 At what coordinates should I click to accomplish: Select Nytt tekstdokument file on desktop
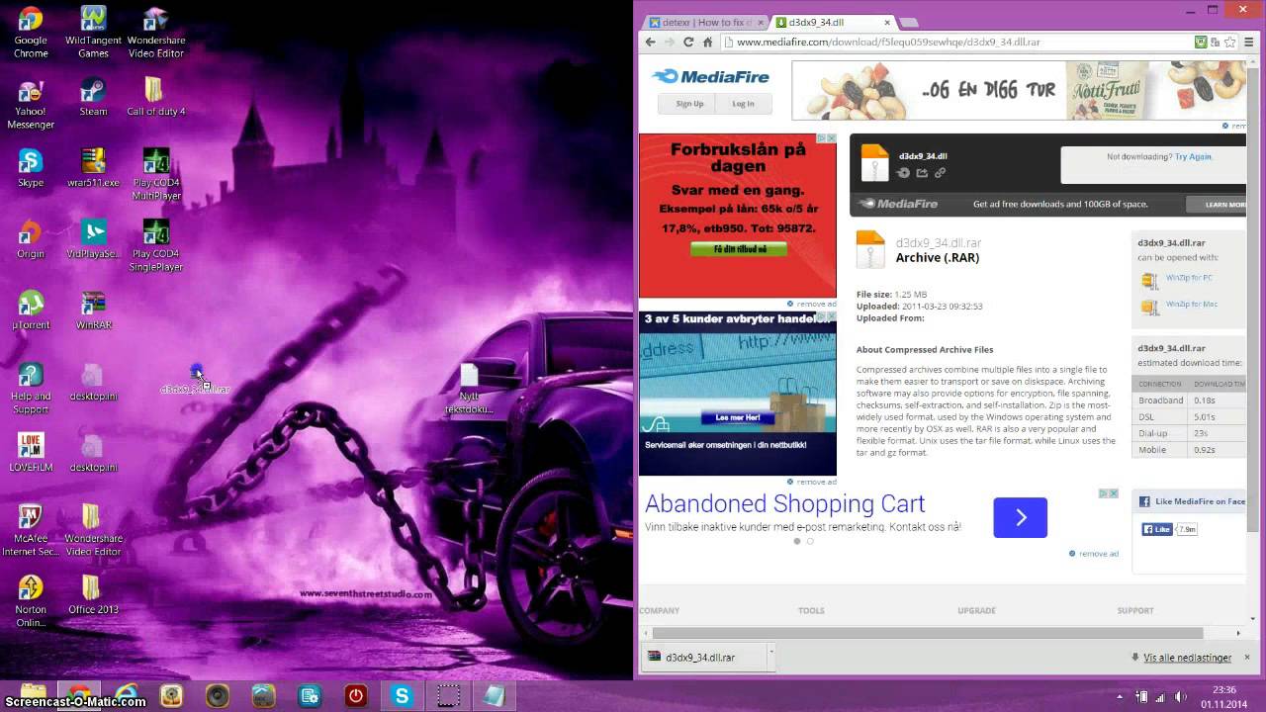click(x=469, y=388)
